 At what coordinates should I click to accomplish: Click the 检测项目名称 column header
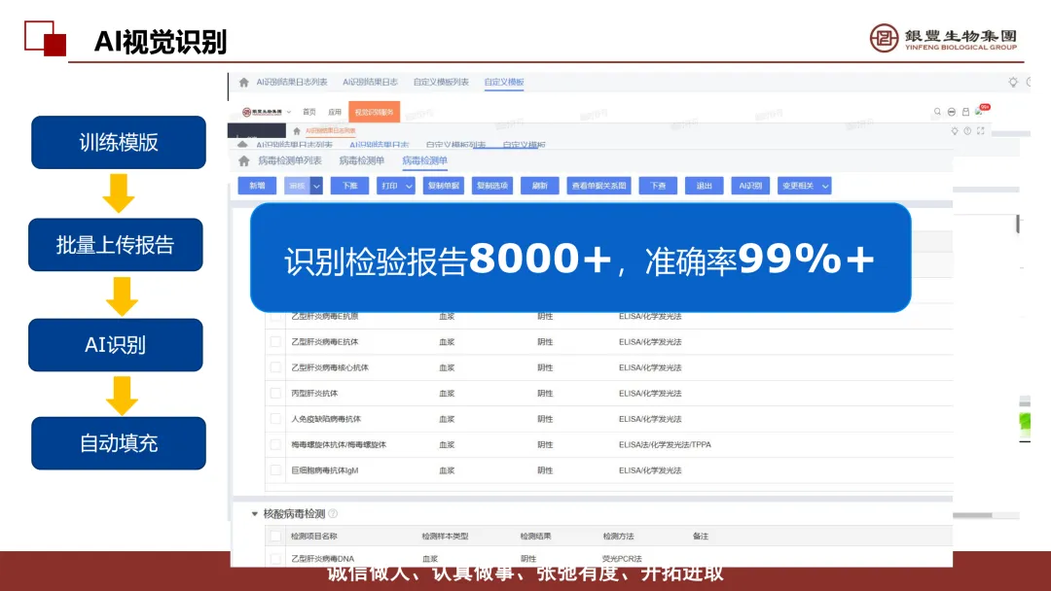click(313, 537)
